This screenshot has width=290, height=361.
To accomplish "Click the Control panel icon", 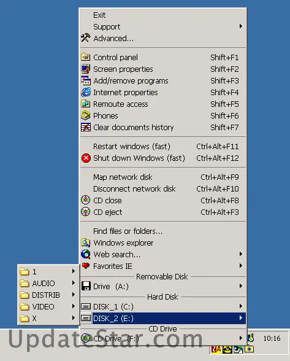I will [86, 57].
